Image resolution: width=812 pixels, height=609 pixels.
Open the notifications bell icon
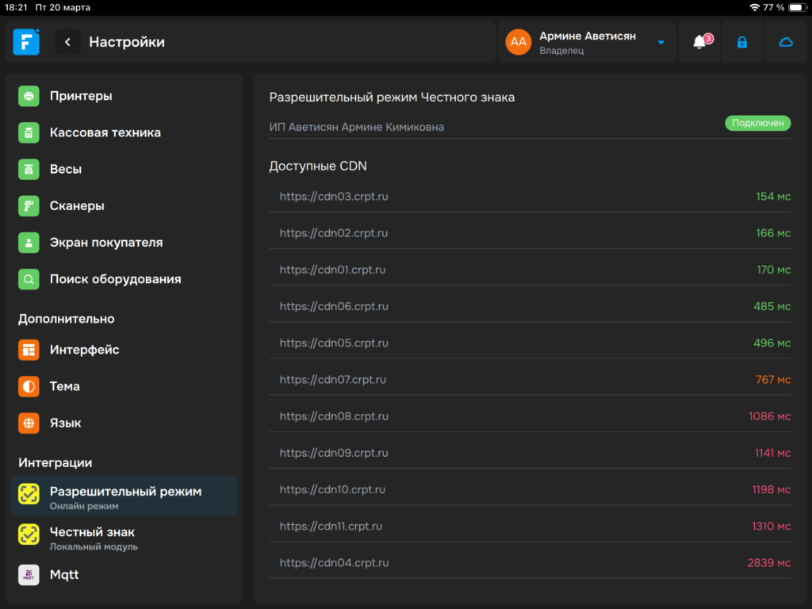(x=699, y=42)
